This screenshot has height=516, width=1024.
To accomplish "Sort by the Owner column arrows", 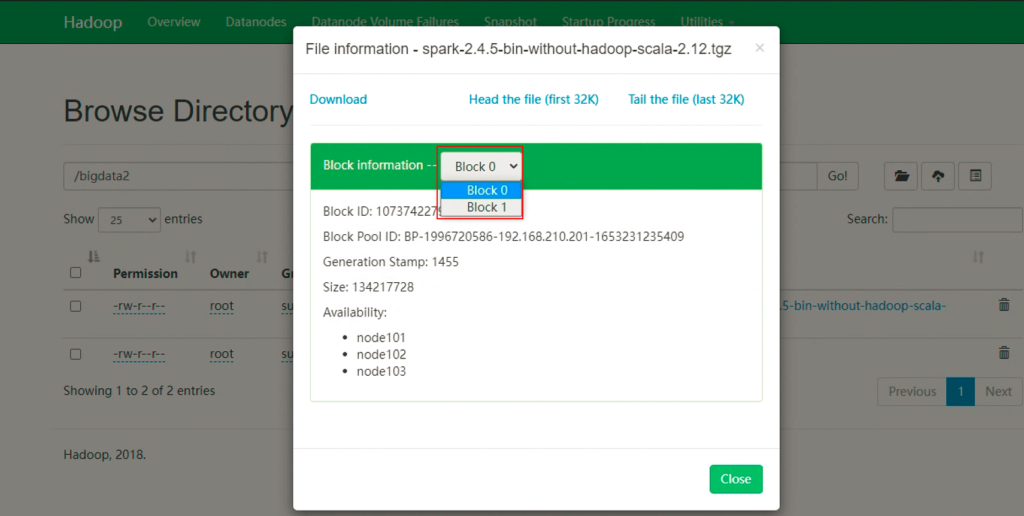I will pos(262,257).
